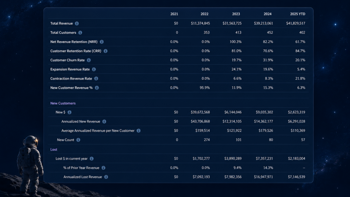
Task: Click the 274 new count value
Action: [207, 140]
